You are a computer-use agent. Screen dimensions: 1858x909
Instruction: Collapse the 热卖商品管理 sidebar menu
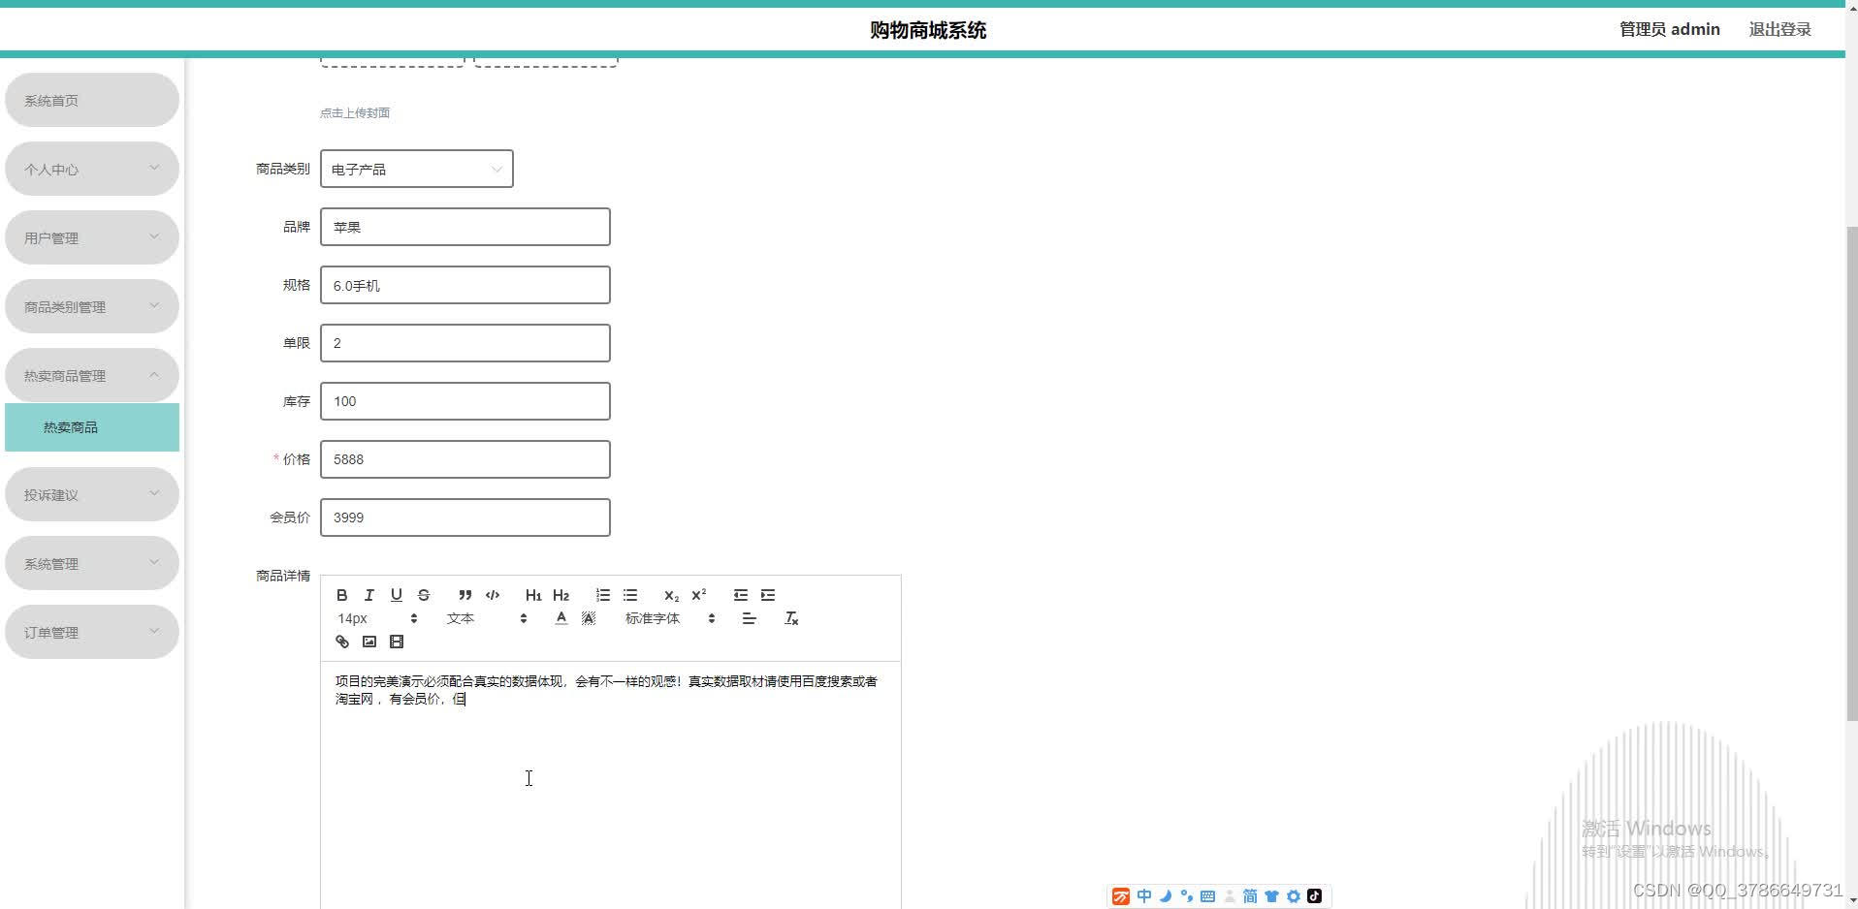point(92,375)
